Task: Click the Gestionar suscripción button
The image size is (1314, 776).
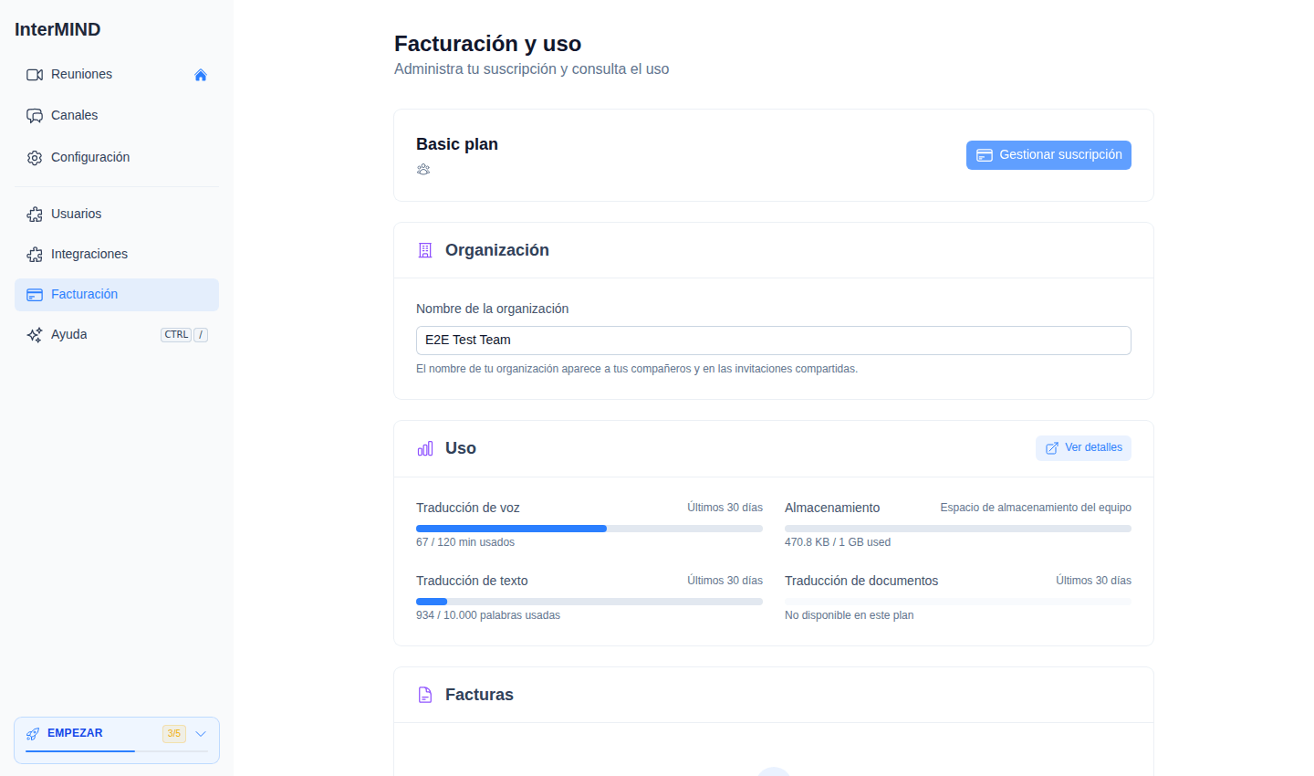Action: point(1048,155)
